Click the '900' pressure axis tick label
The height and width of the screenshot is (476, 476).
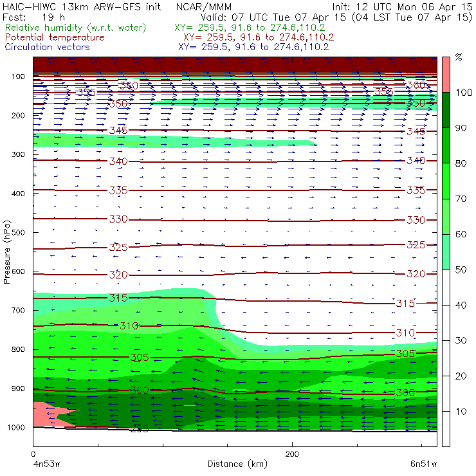(x=18, y=389)
